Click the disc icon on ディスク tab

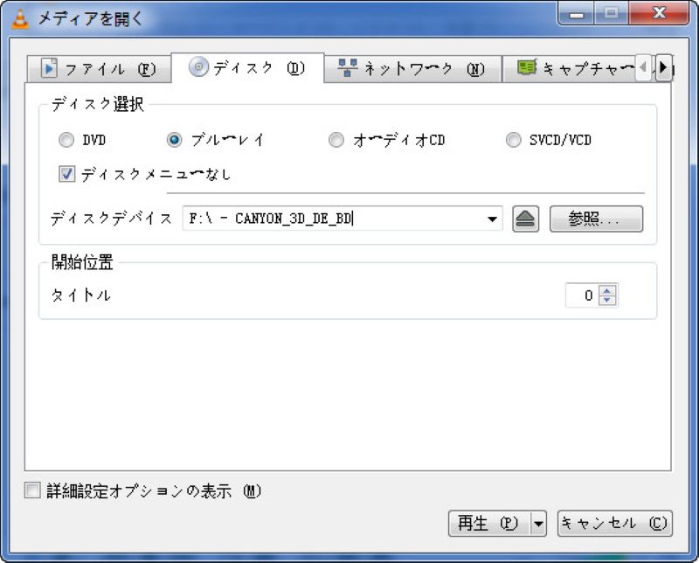pos(200,66)
